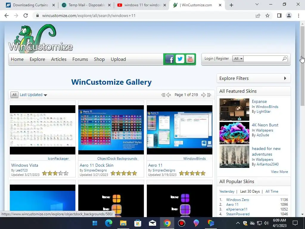Viewport: 305px width, 229px height.
Task: Open Chrome three-dot menu
Action: 298,16
